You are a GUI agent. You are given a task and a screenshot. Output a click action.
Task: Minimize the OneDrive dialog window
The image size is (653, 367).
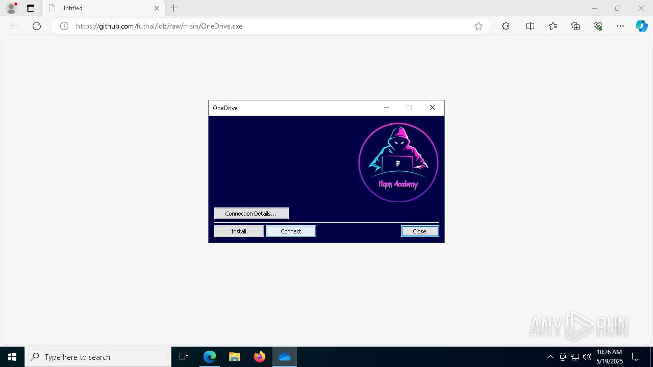click(386, 108)
